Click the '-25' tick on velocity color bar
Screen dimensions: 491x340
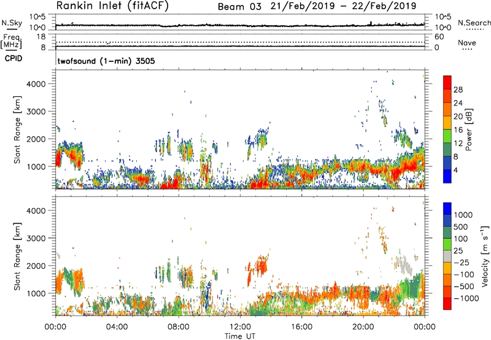pos(462,263)
